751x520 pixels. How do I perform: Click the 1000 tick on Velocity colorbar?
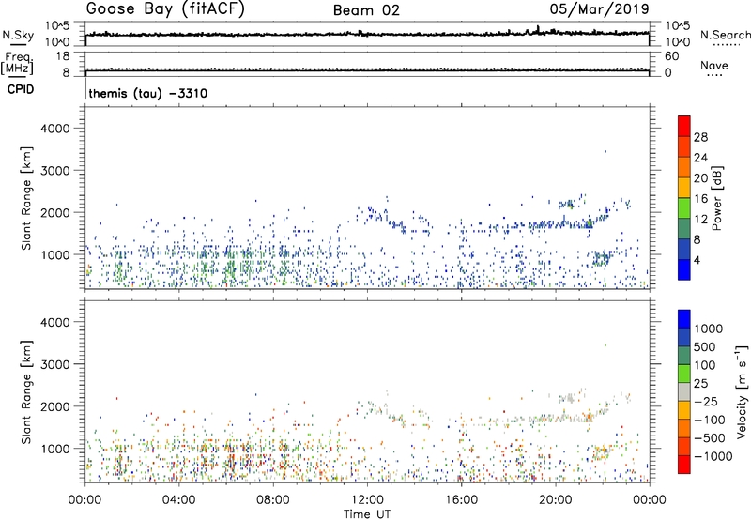[x=709, y=329]
